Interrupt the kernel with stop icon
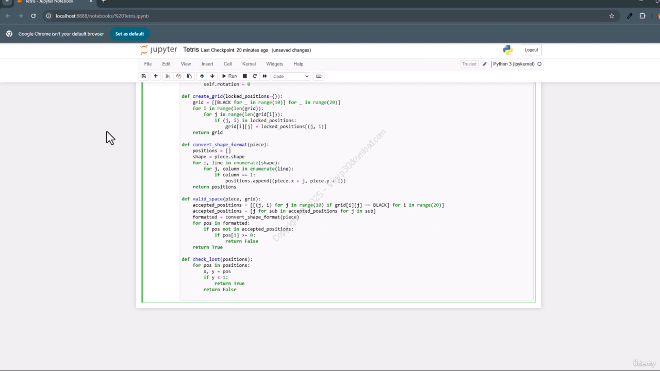660x371 pixels. click(245, 76)
